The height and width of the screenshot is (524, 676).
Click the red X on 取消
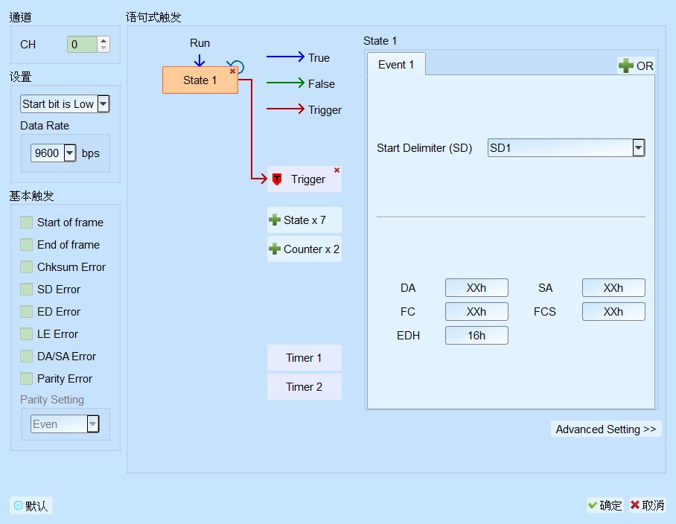pos(634,505)
